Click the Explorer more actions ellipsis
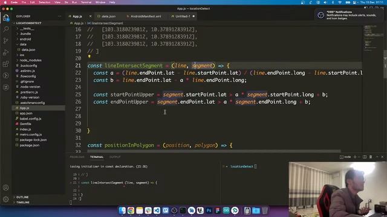 coord(59,16)
